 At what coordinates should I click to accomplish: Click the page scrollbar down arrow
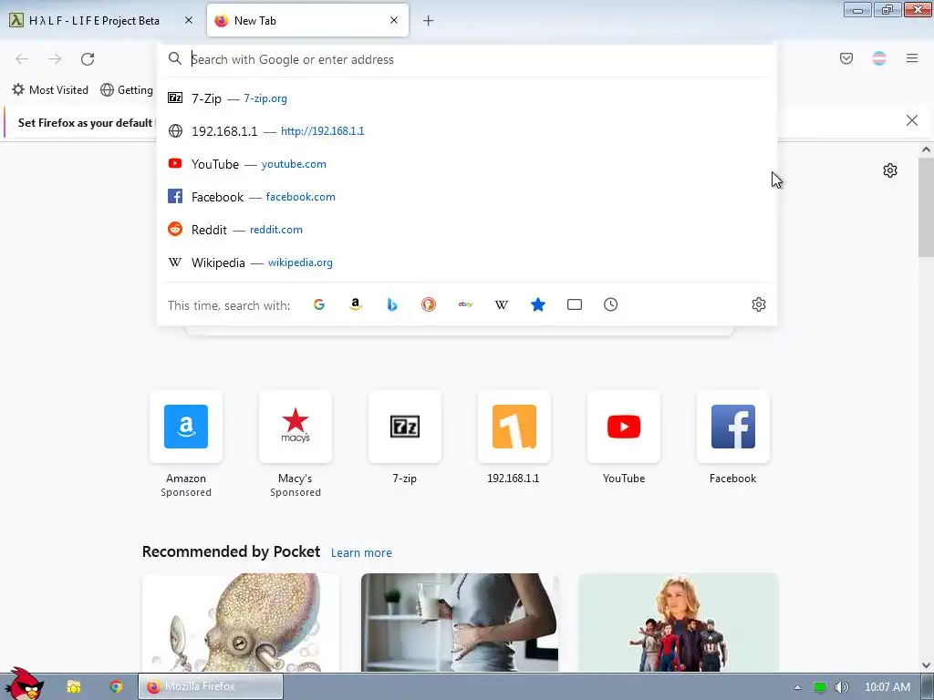[926, 665]
